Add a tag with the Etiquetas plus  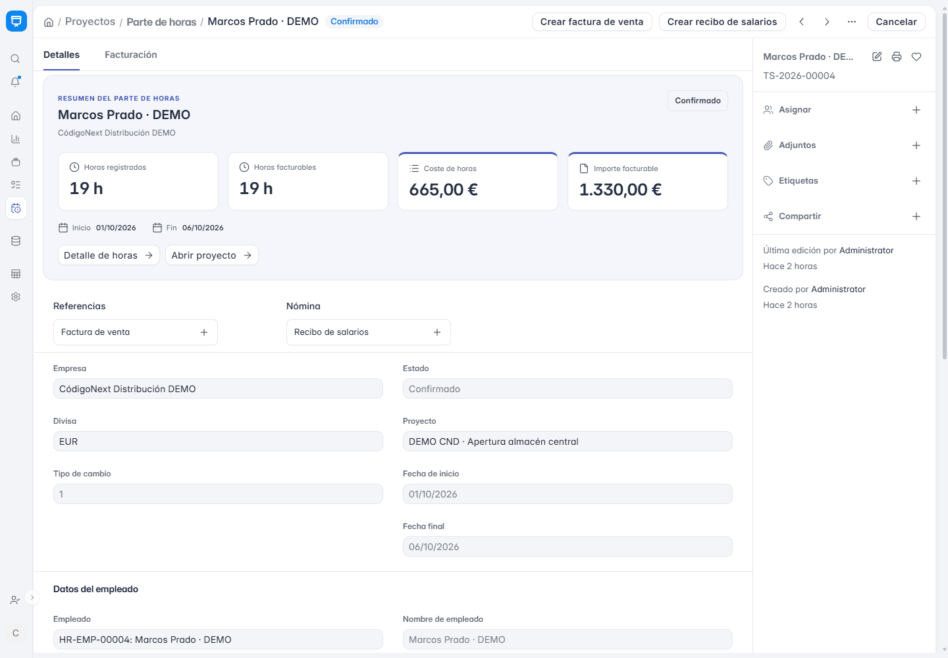(916, 181)
